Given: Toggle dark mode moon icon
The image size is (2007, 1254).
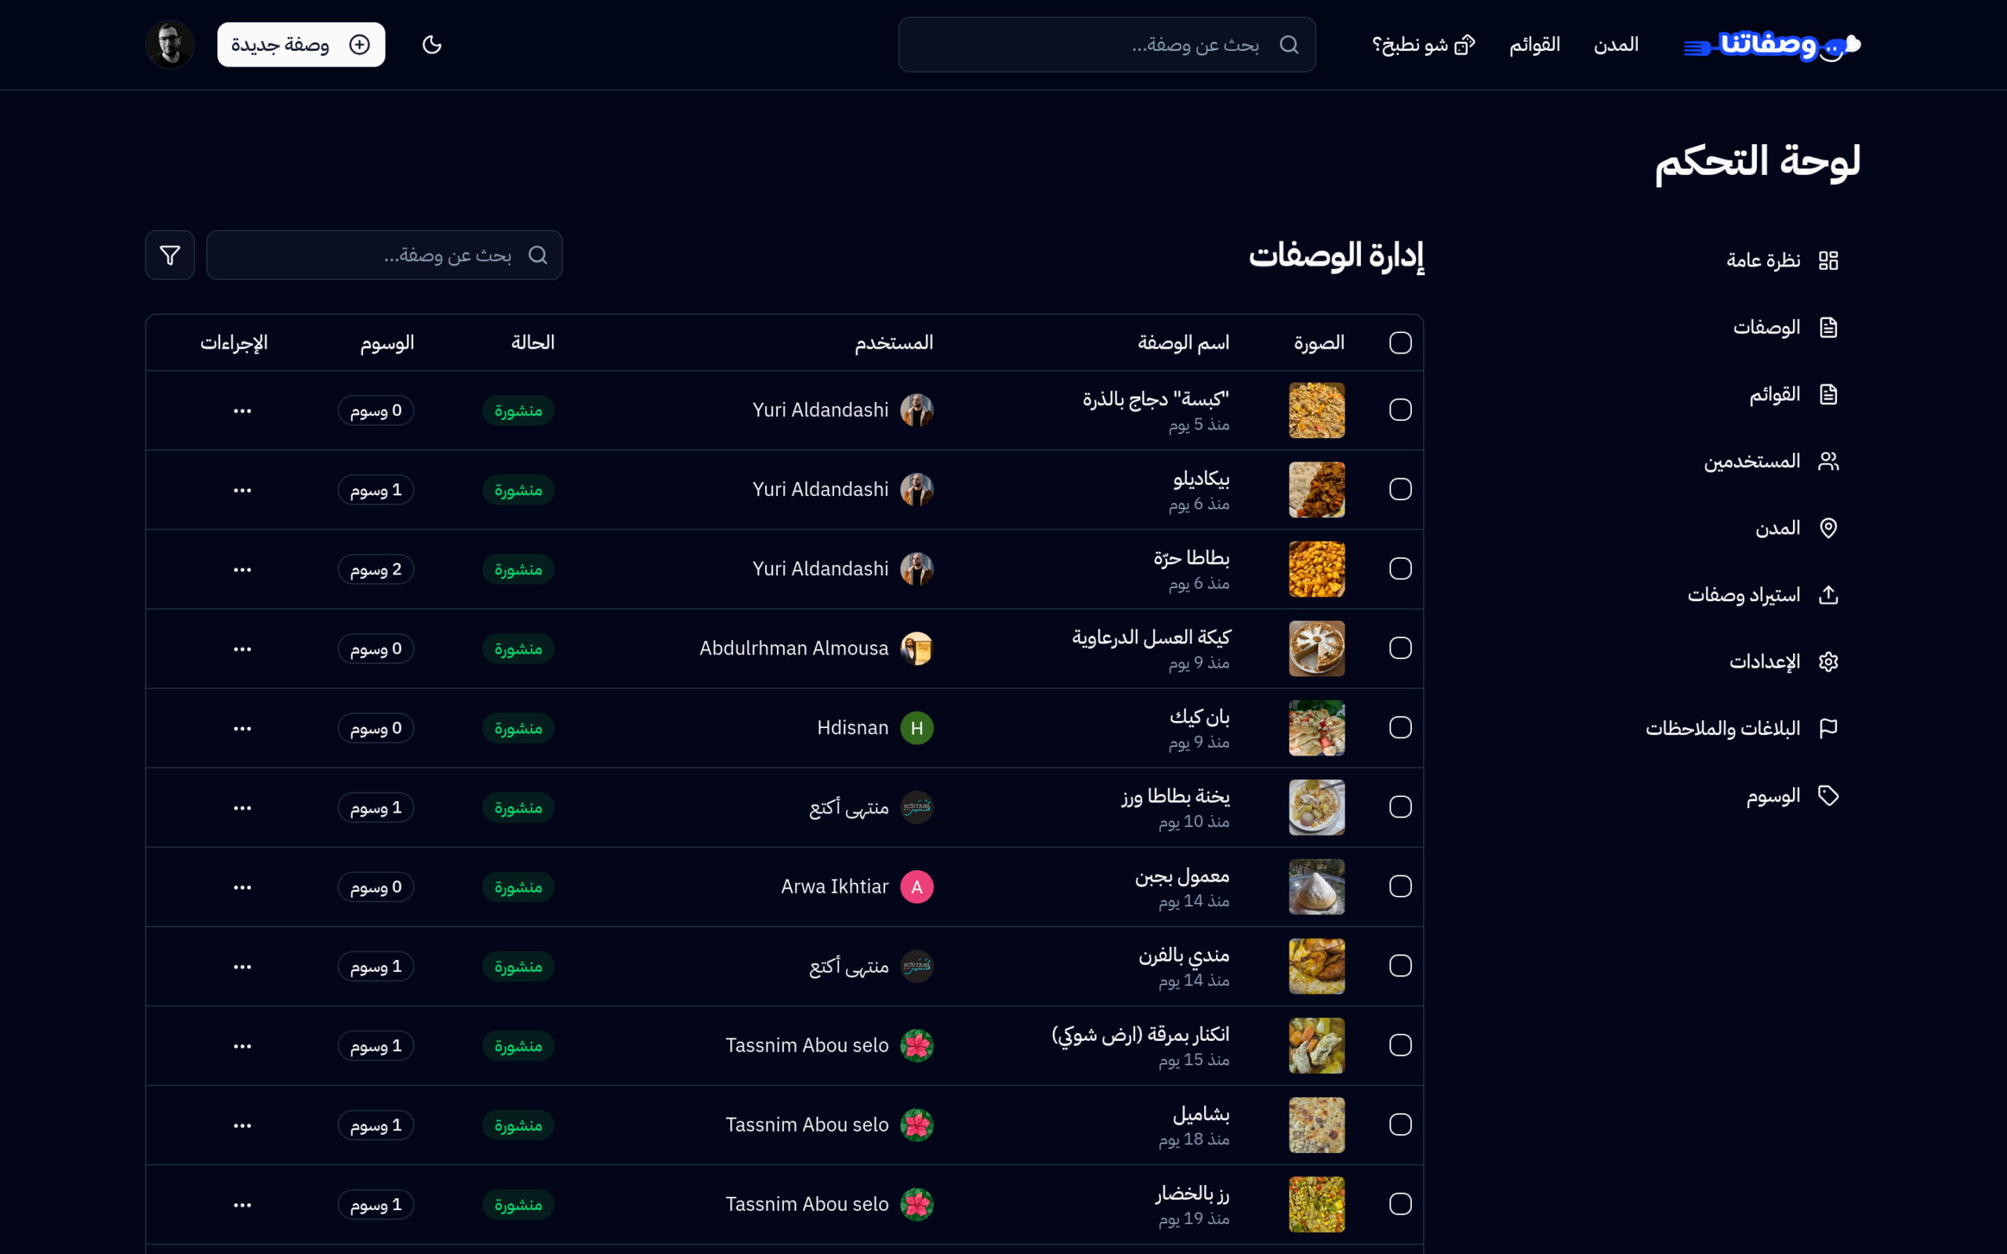Looking at the screenshot, I should coord(431,45).
